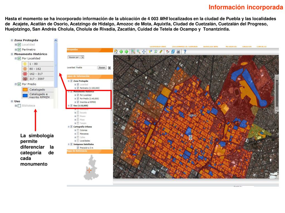Click the 162 - 317 red flower symbol
285x213 pixels.
click(x=25, y=74)
